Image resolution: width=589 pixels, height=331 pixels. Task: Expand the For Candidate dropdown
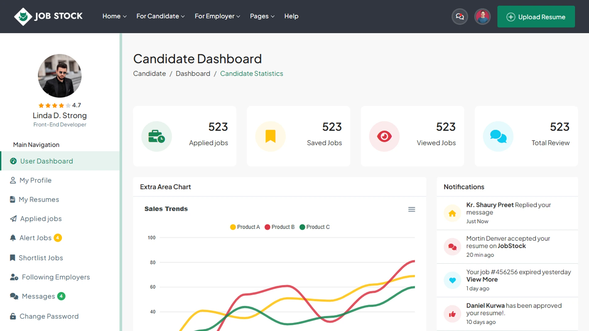160,16
